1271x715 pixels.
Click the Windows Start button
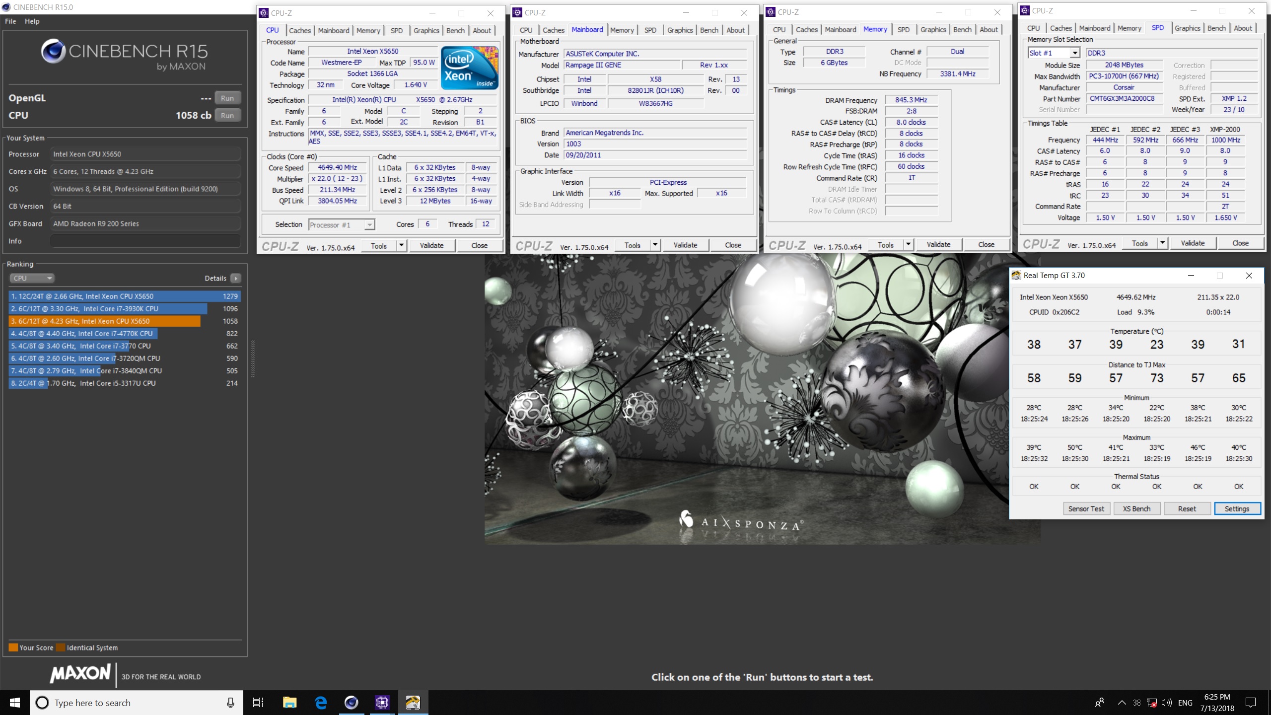point(15,703)
